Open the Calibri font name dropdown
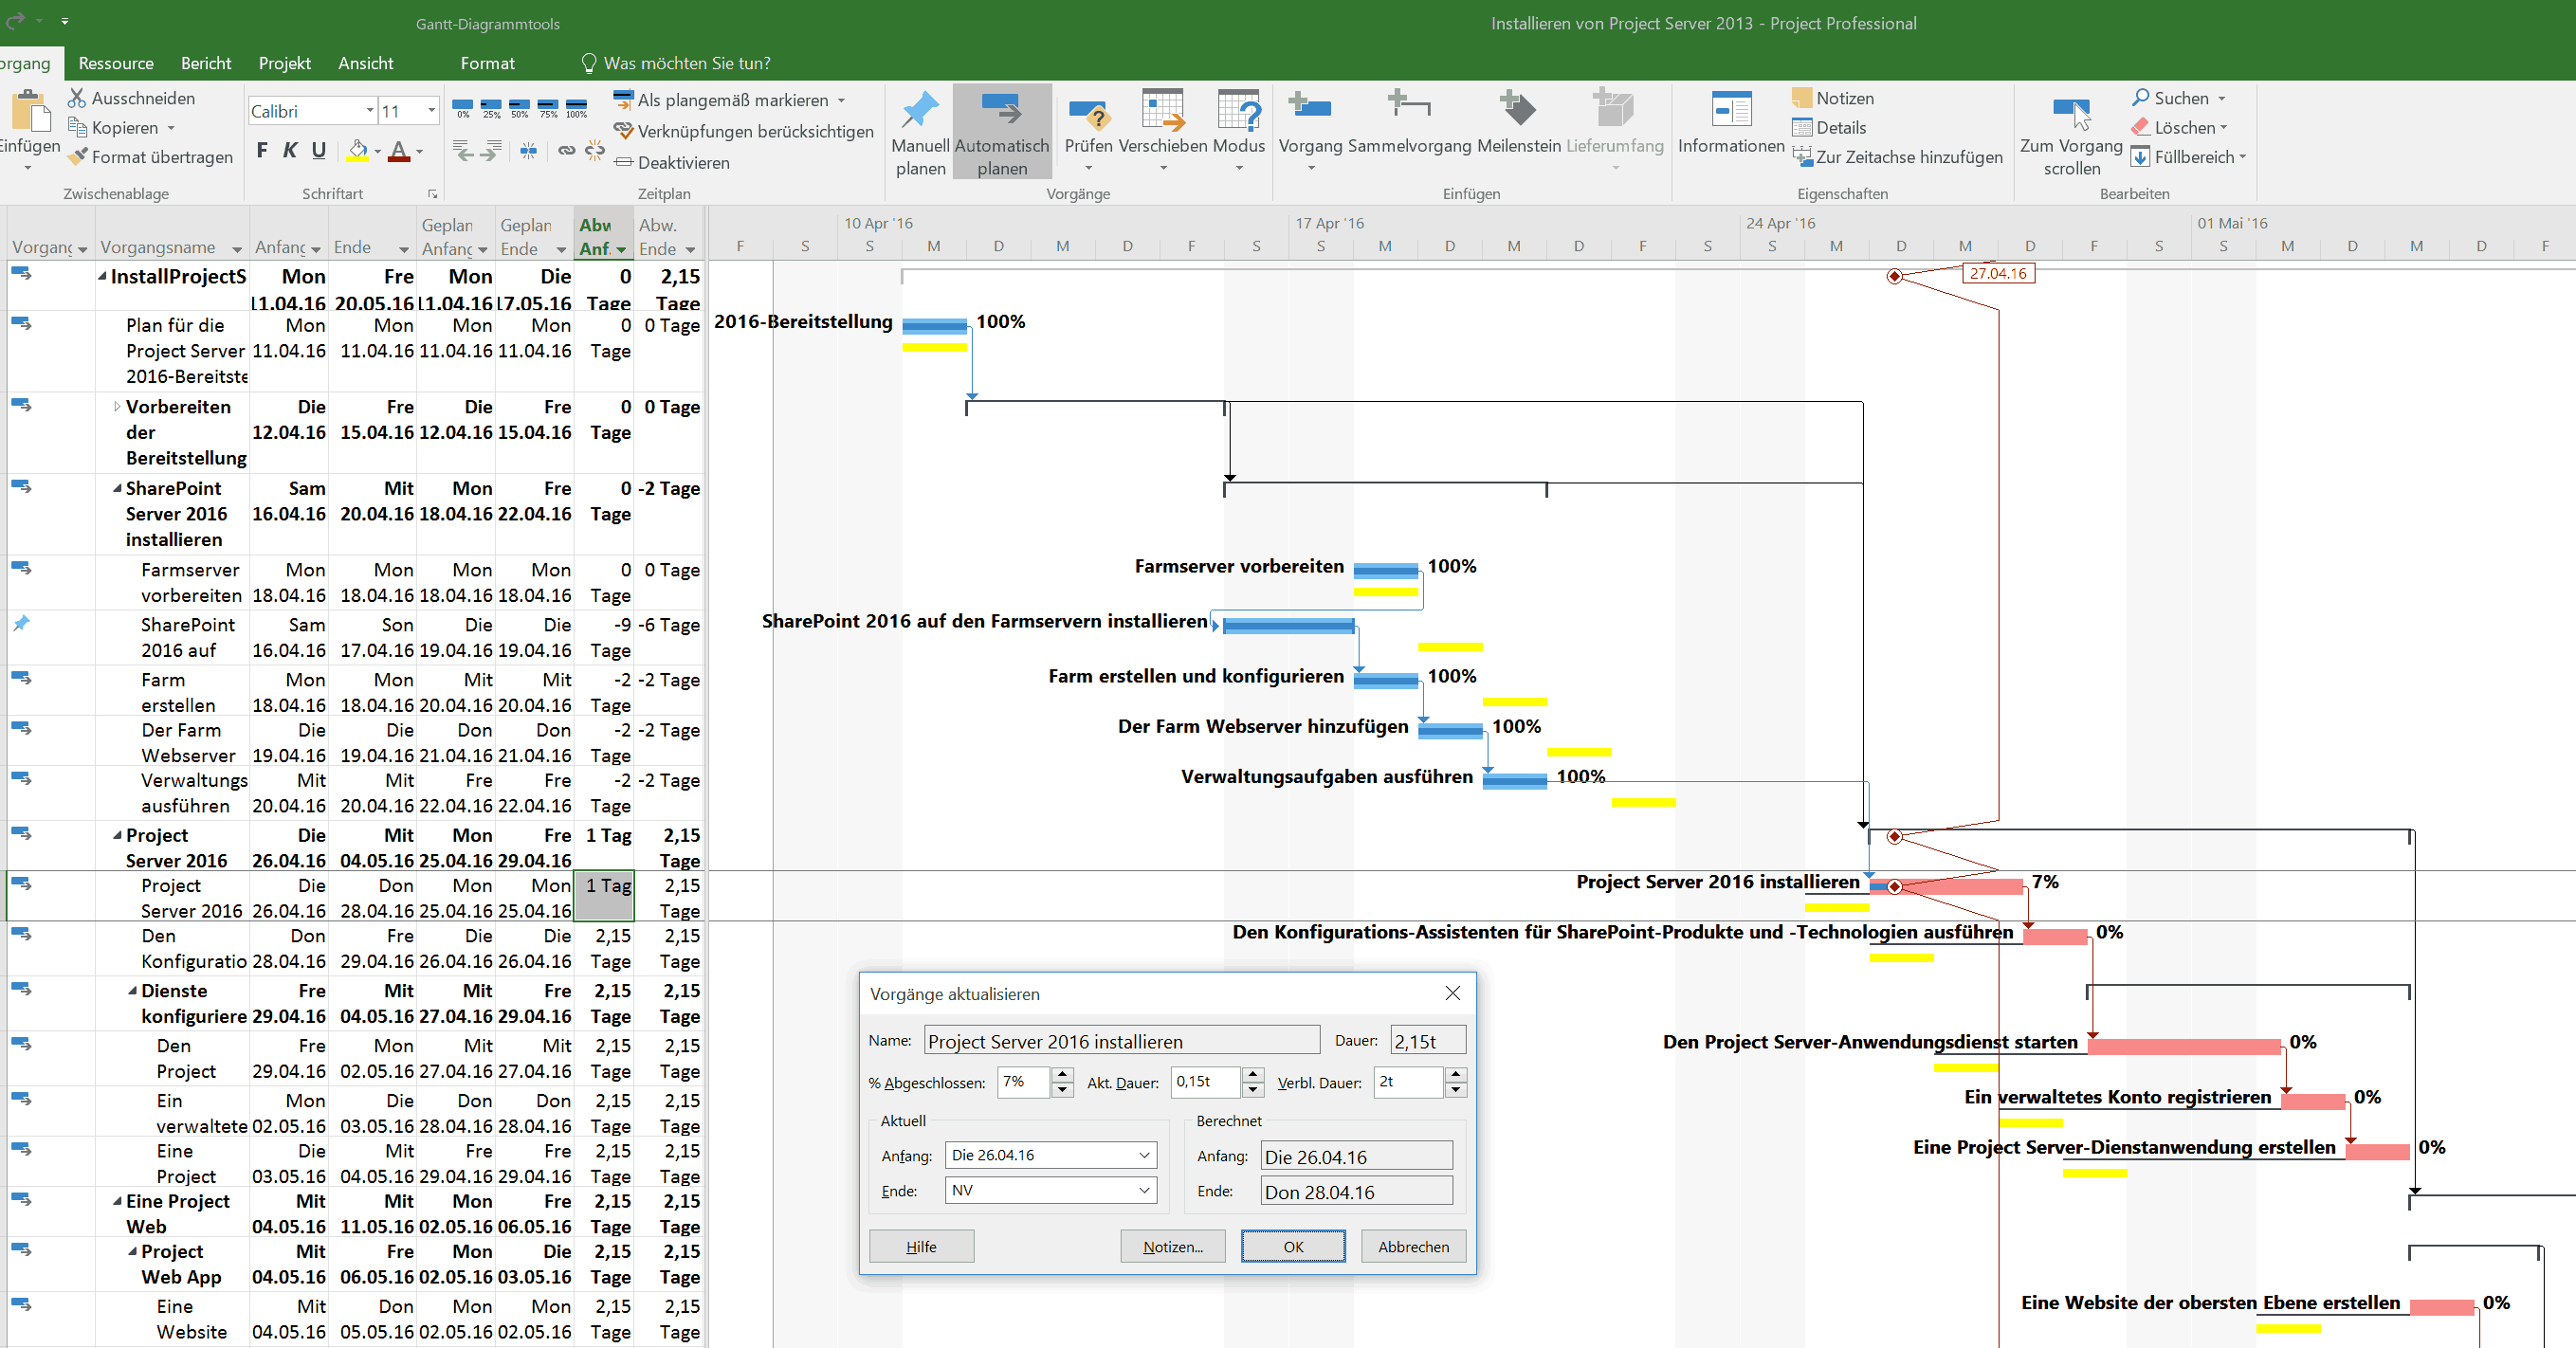 tap(369, 111)
